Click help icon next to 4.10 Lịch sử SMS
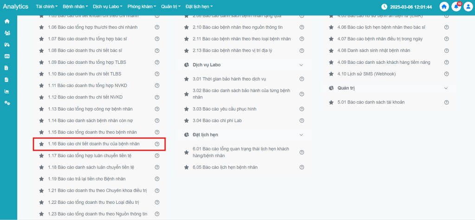 point(446,74)
